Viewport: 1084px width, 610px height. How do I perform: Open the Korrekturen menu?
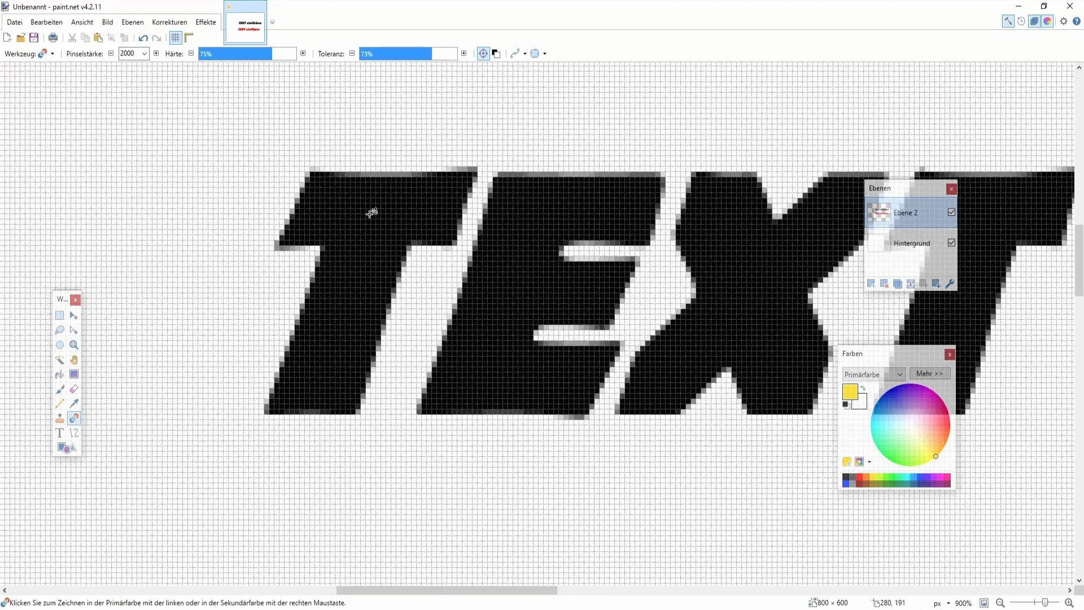tap(169, 22)
